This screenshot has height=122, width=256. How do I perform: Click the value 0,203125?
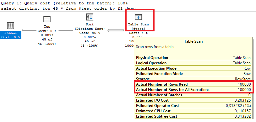point(242,100)
